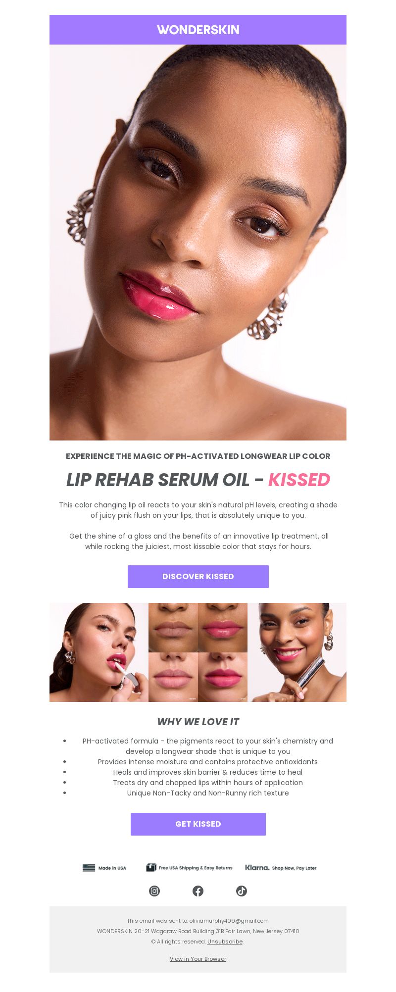Click the WONDERSKIN Fair Lawn address text
This screenshot has height=992, width=396.
coord(198,931)
